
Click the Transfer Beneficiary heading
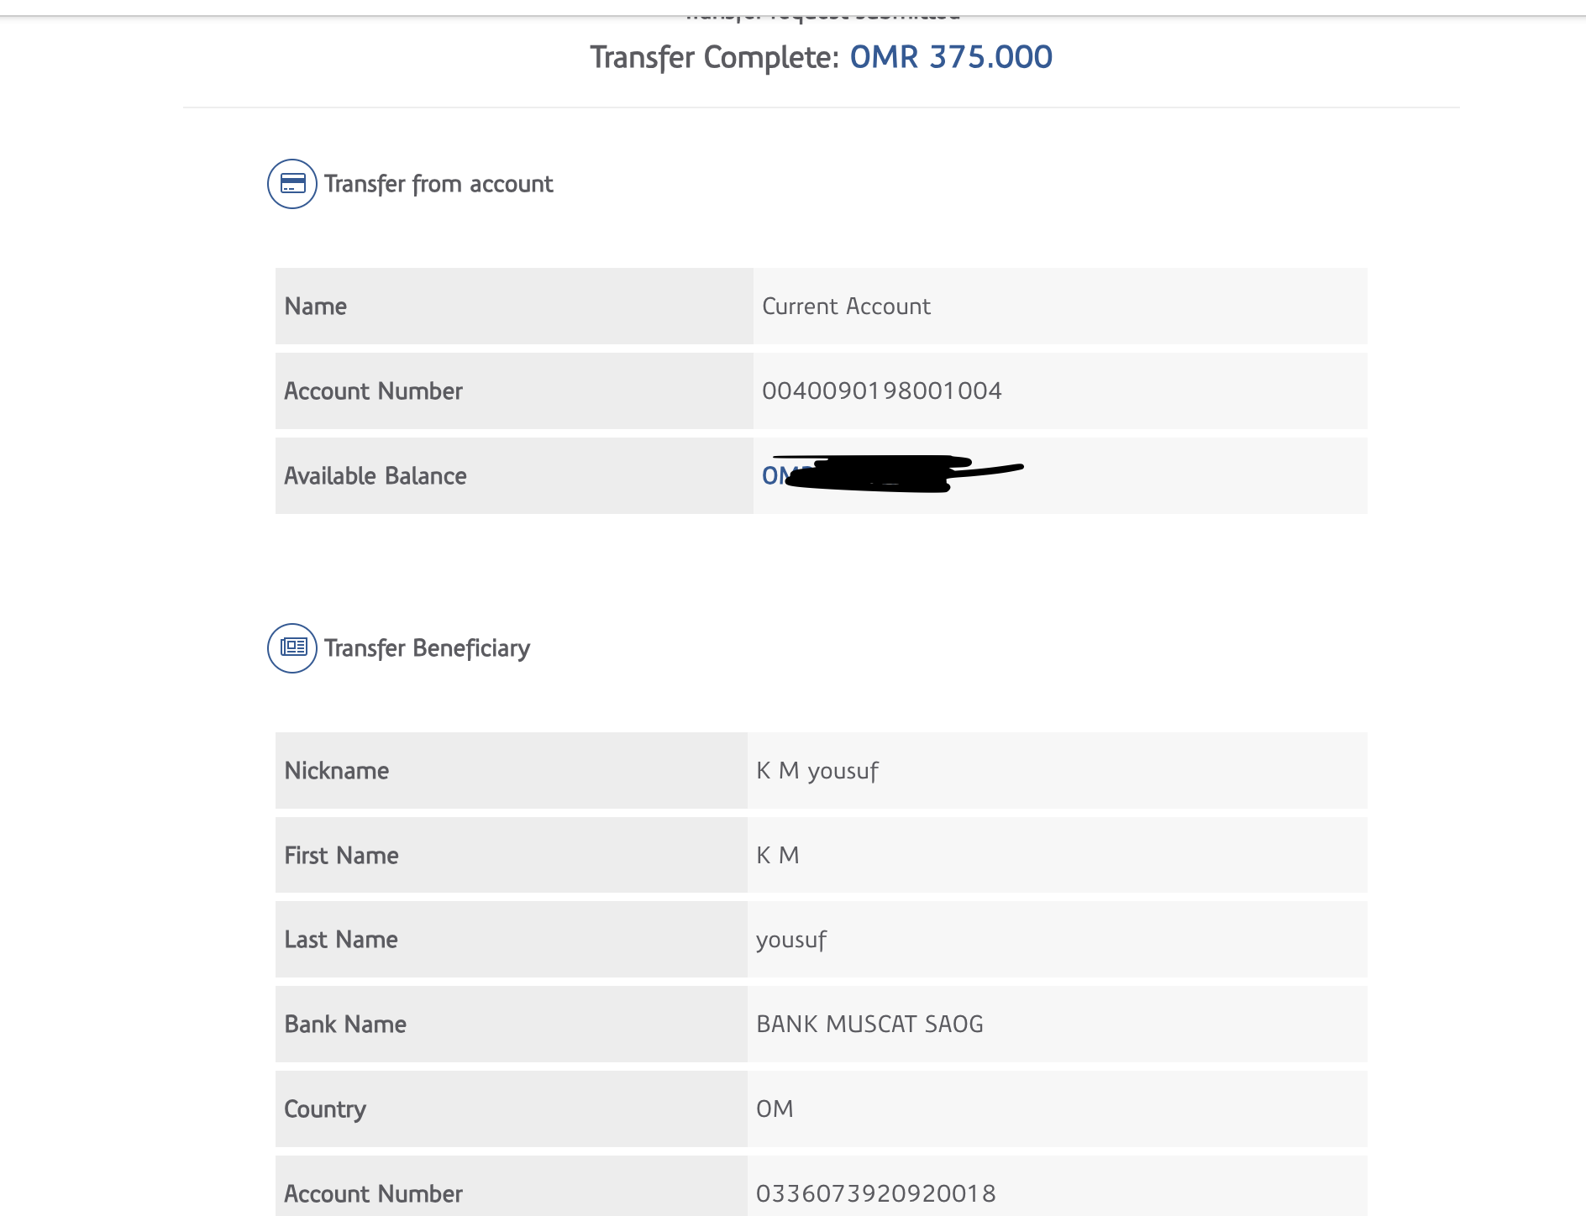click(427, 648)
